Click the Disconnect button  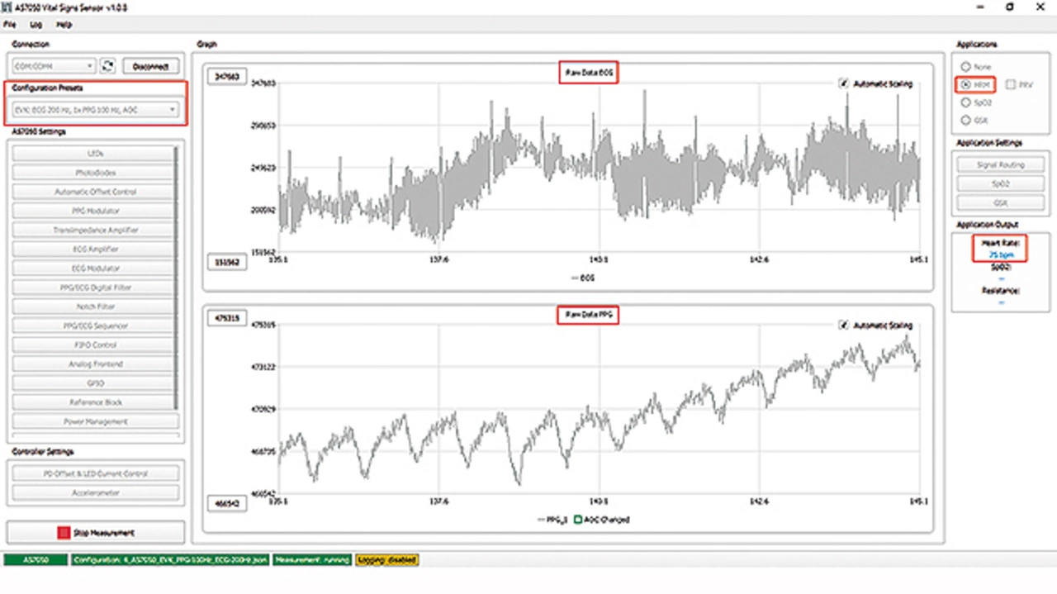pyautogui.click(x=150, y=66)
